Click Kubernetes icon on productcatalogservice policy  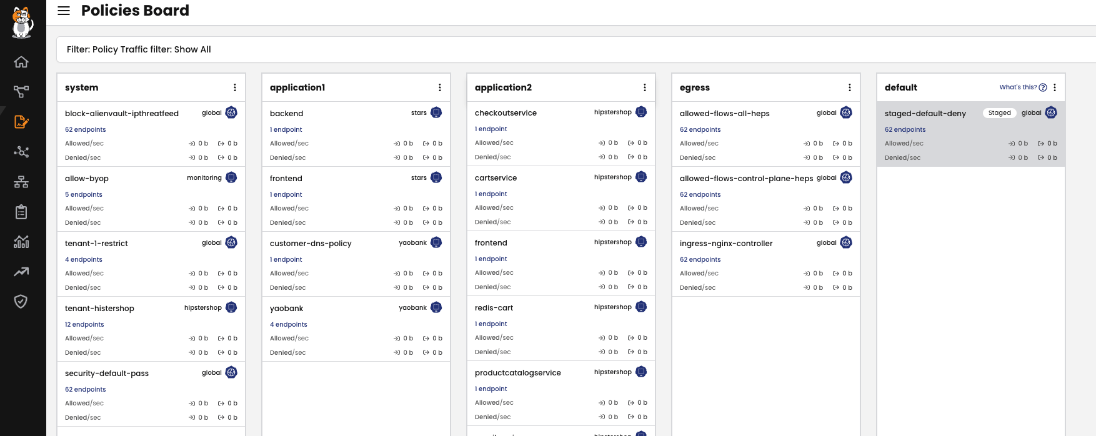coord(641,372)
